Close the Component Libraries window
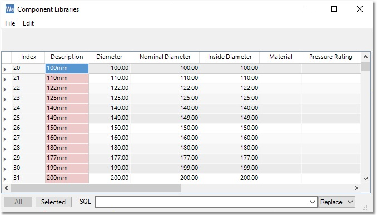377x216 pixels. pyautogui.click(x=360, y=9)
